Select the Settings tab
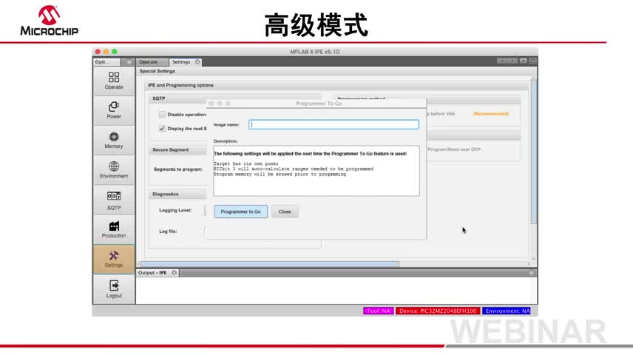Image resolution: width=633 pixels, height=355 pixels. coord(181,62)
